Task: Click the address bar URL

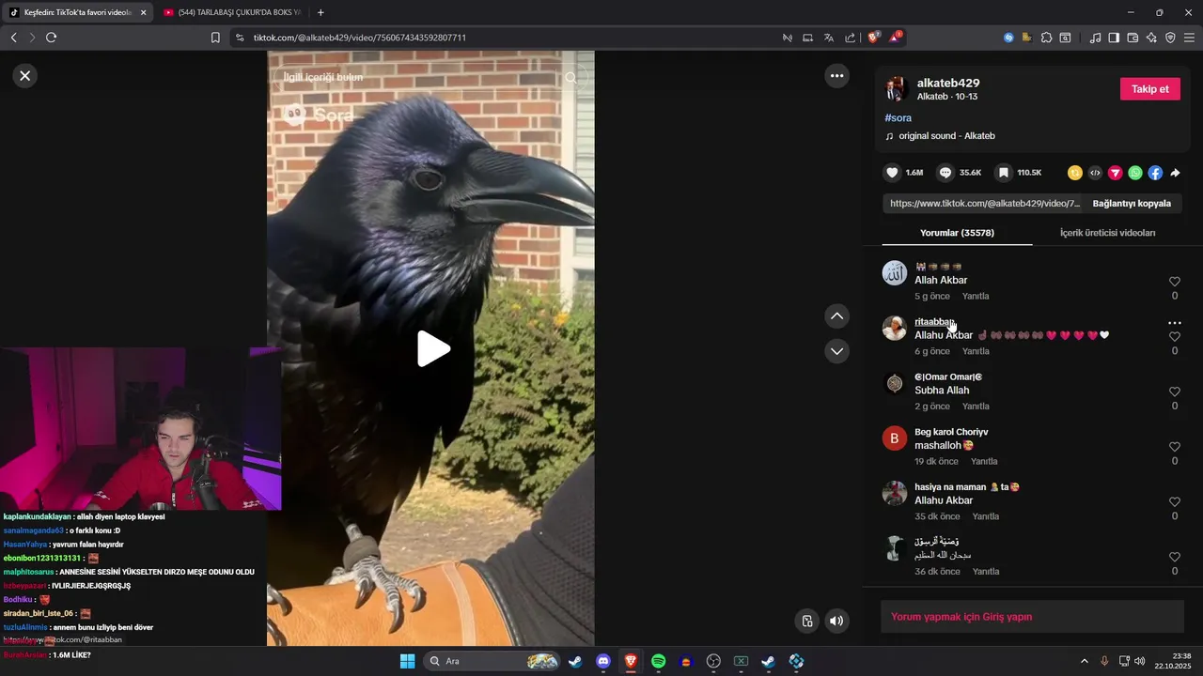Action: tap(360, 38)
